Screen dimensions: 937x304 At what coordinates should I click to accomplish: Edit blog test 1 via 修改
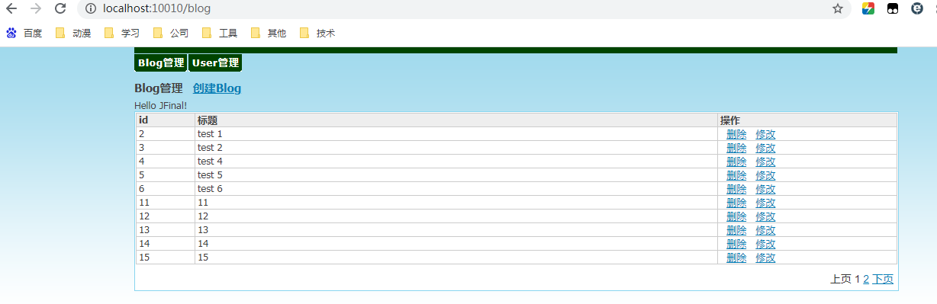[x=765, y=134]
